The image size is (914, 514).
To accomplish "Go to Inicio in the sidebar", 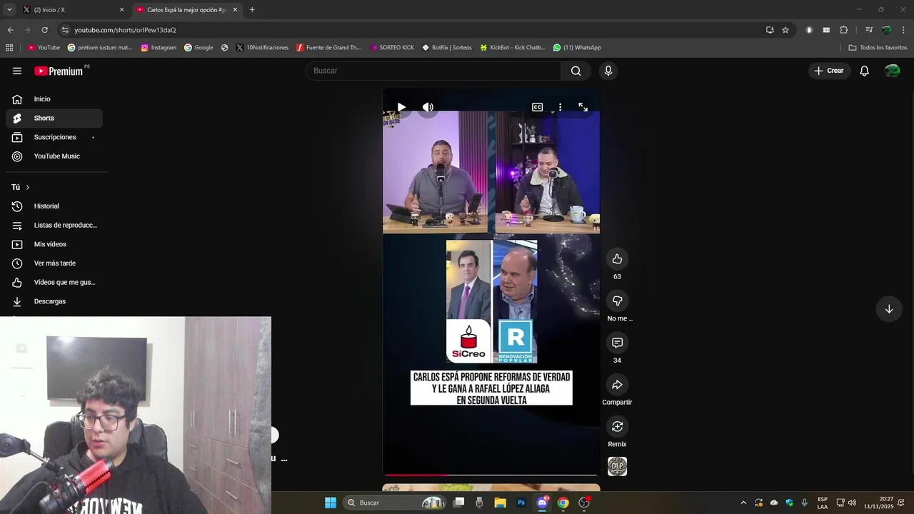I will pos(54,99).
